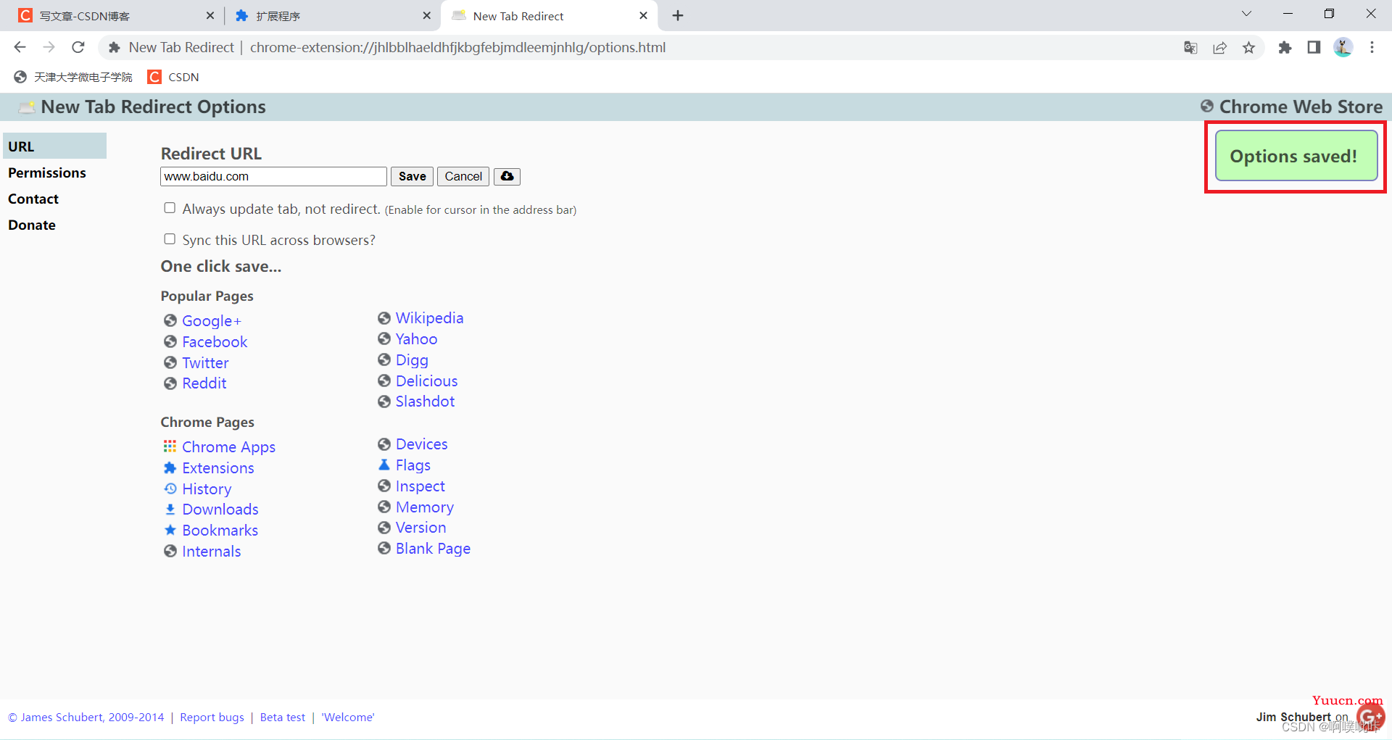
Task: Click the Inspect link
Action: pos(420,486)
